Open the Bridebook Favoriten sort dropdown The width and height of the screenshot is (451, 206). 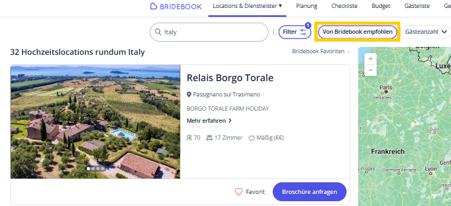pyautogui.click(x=321, y=52)
